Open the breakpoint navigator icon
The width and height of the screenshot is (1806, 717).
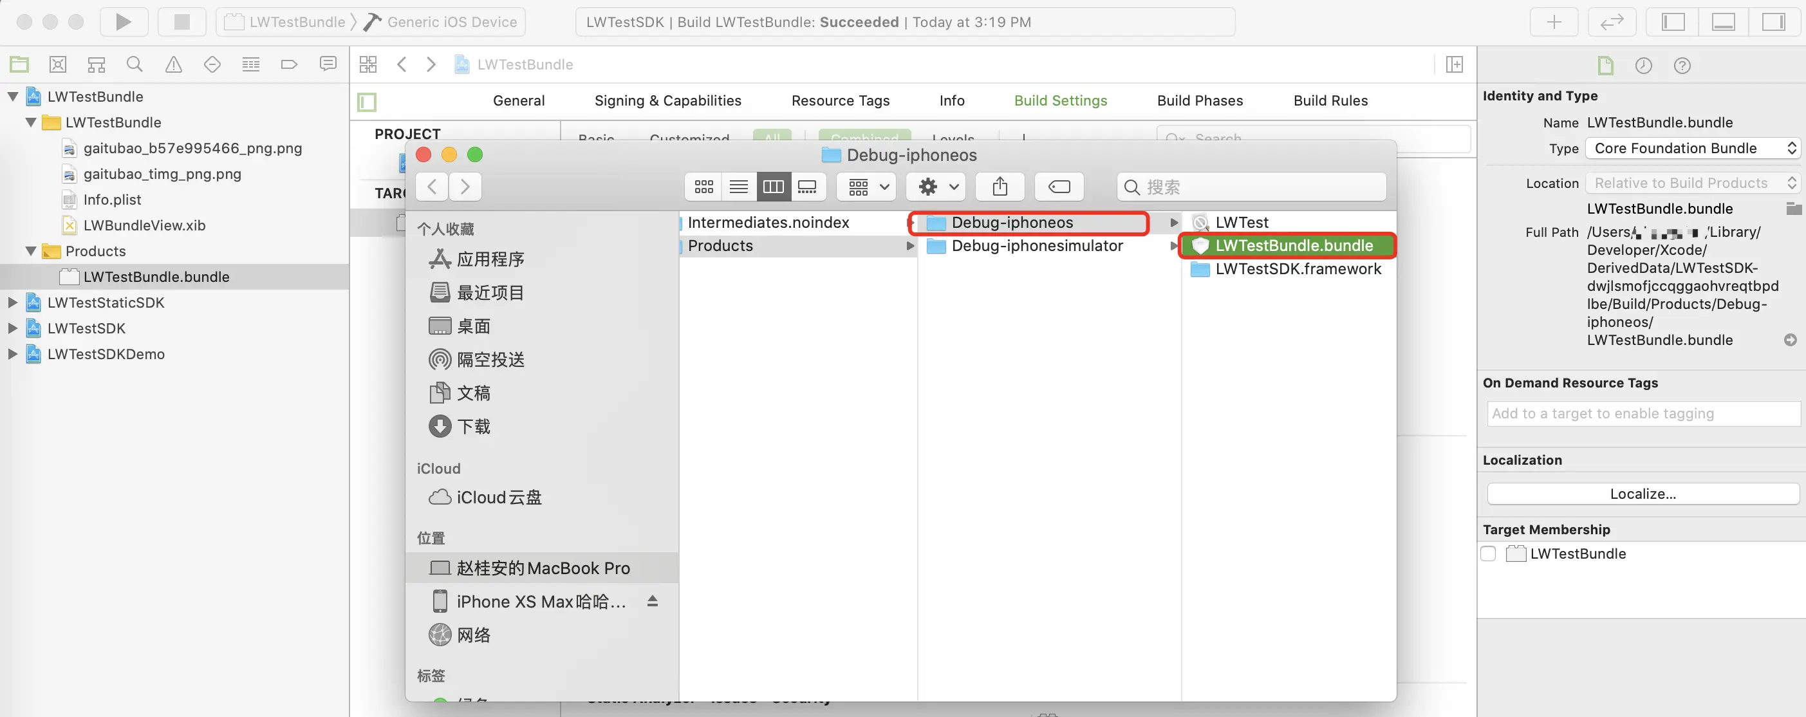pyautogui.click(x=289, y=64)
